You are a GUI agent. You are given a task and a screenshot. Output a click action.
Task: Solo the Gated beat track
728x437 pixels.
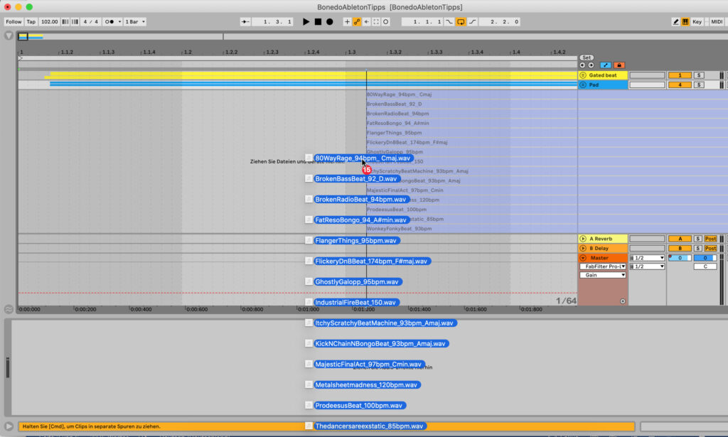coord(698,75)
